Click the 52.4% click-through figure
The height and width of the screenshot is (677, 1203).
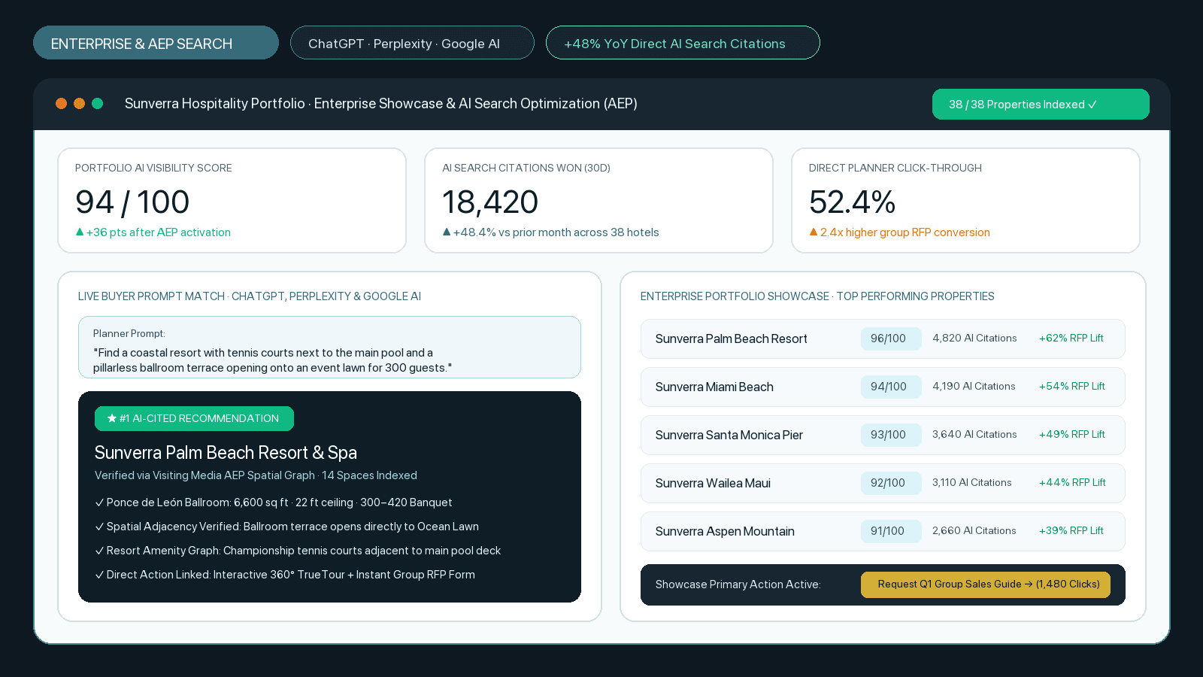pos(852,202)
